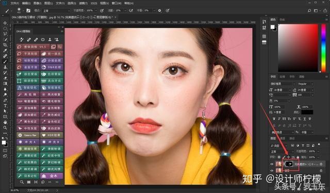Image resolution: width=330 pixels, height=193 pixels.
Task: Select the Hand tool
Action: 5,122
